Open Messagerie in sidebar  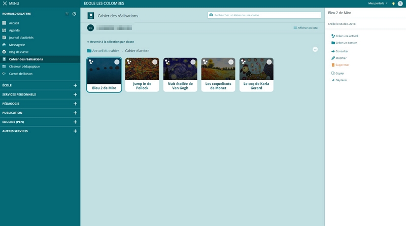(17, 45)
